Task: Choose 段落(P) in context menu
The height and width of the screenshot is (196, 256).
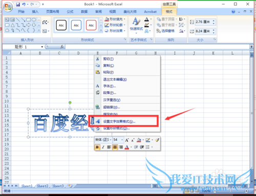Action: point(127,93)
